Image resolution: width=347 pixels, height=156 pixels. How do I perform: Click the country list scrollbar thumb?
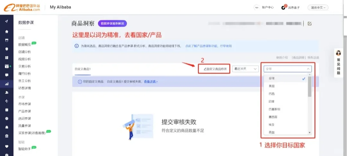point(310,86)
